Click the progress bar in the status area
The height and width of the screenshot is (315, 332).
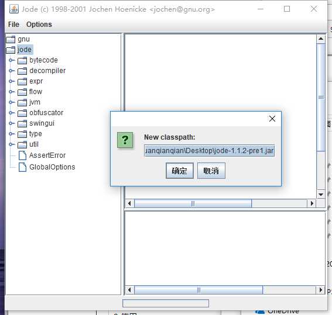(x=166, y=303)
